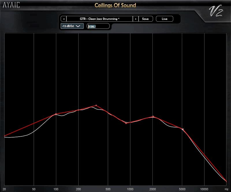Advance to the next preset arrow

tap(135, 19)
